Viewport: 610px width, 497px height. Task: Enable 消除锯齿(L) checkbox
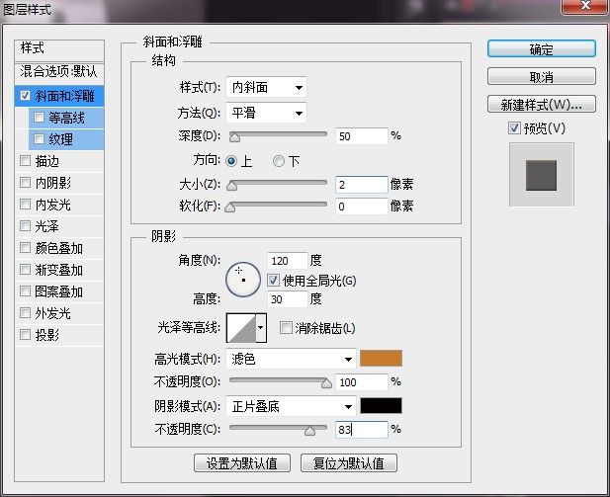pos(286,327)
